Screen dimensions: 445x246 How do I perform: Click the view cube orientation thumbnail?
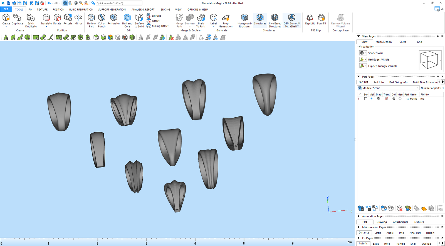[x=430, y=60]
